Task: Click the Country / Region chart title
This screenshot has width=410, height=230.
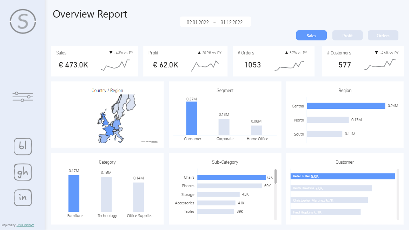Action: 107,91
